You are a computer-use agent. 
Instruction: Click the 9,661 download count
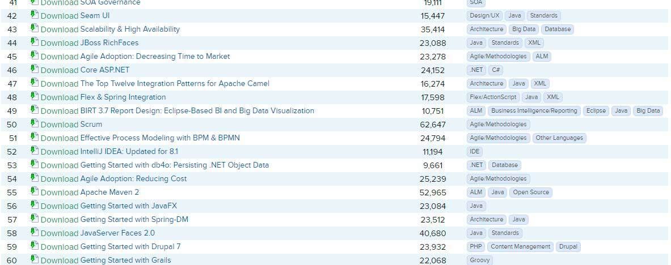433,165
